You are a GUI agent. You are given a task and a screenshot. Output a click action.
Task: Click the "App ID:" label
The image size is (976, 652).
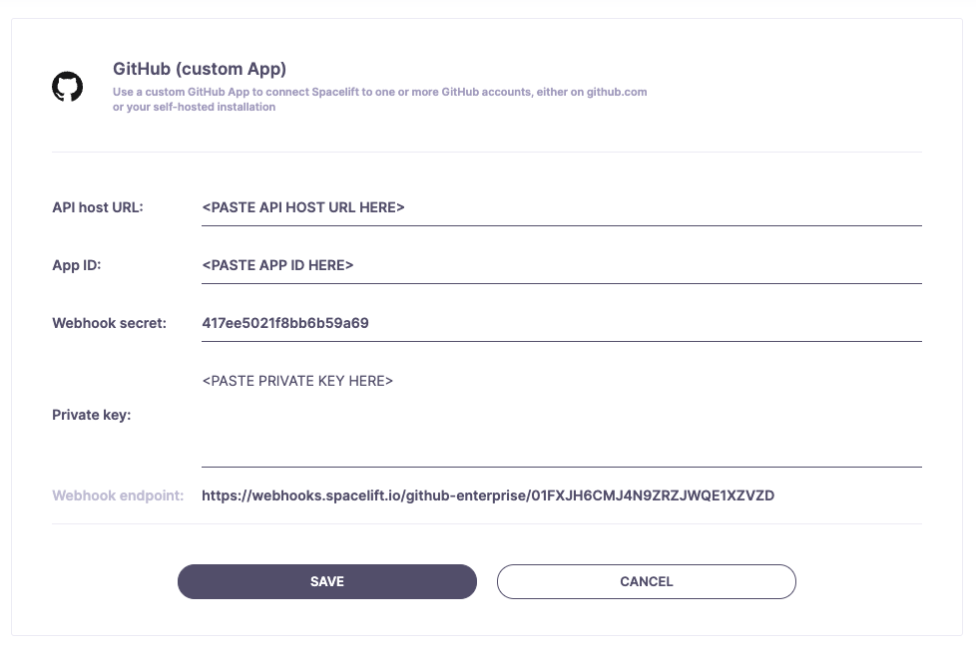coord(77,265)
